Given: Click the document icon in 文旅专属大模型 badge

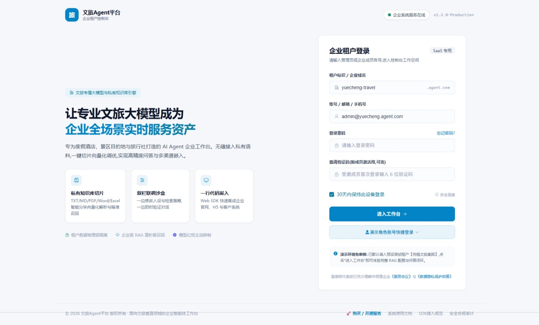Looking at the screenshot, I should (x=72, y=93).
